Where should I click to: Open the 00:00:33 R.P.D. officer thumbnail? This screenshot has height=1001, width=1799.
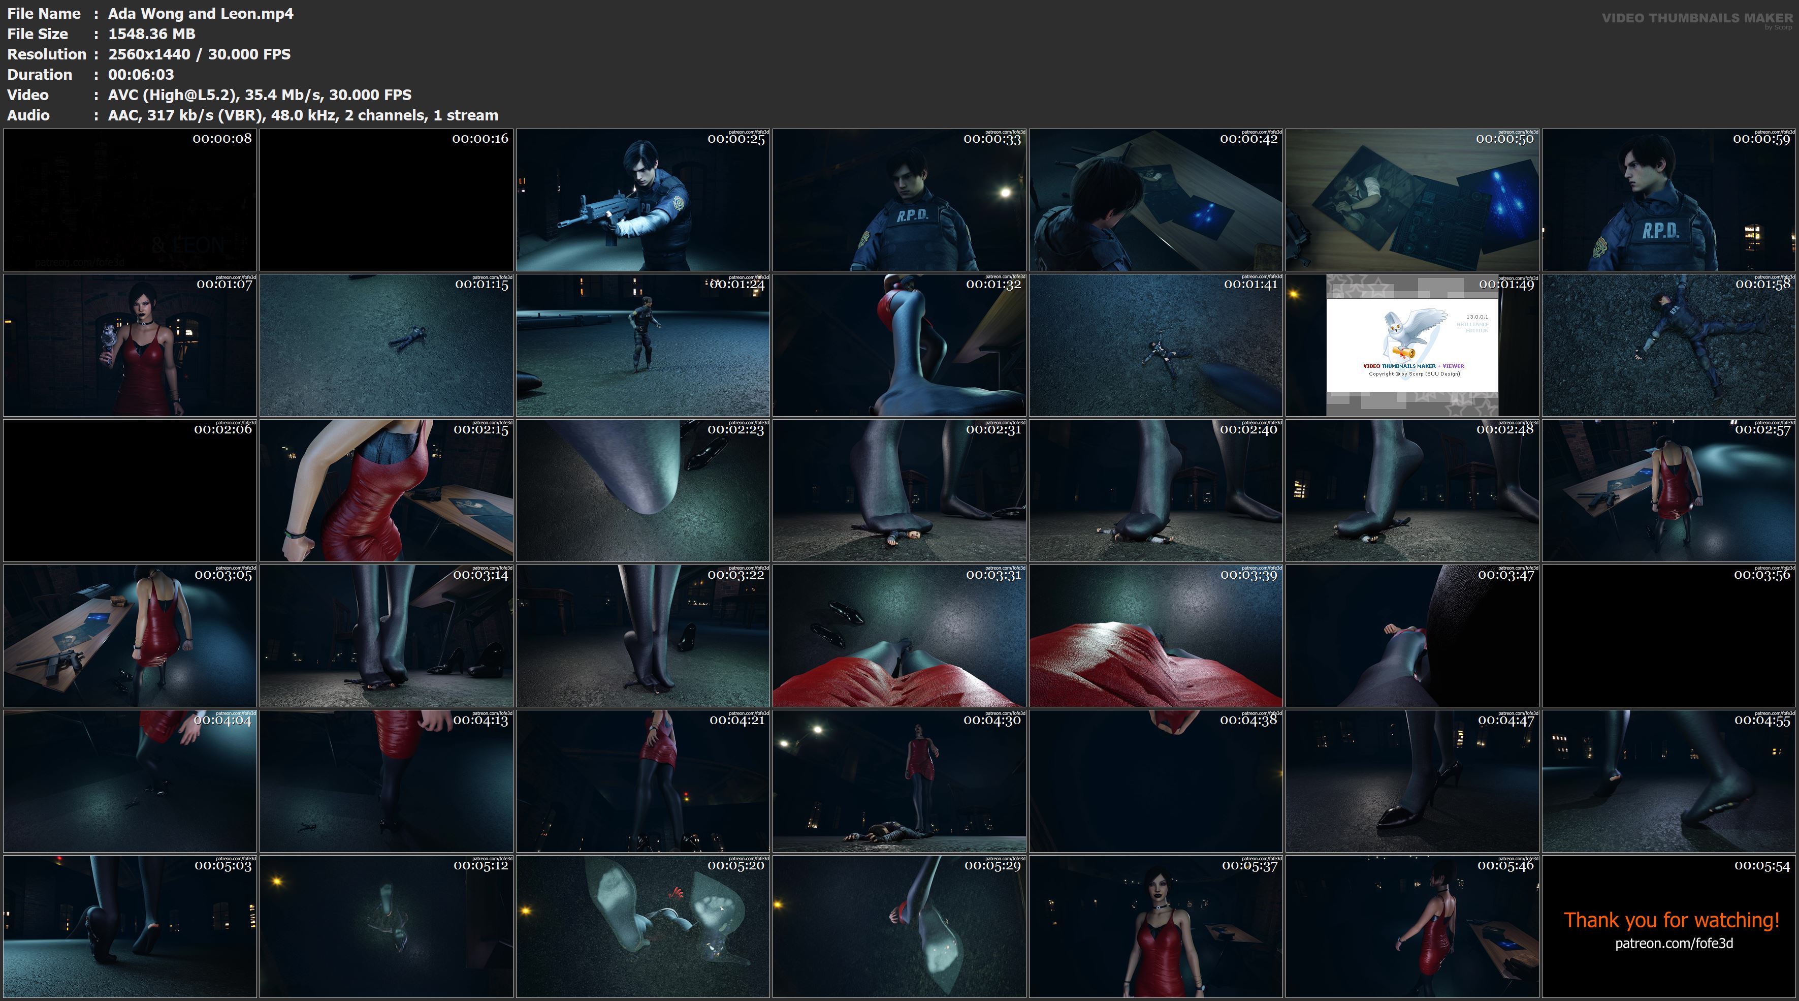(x=899, y=200)
